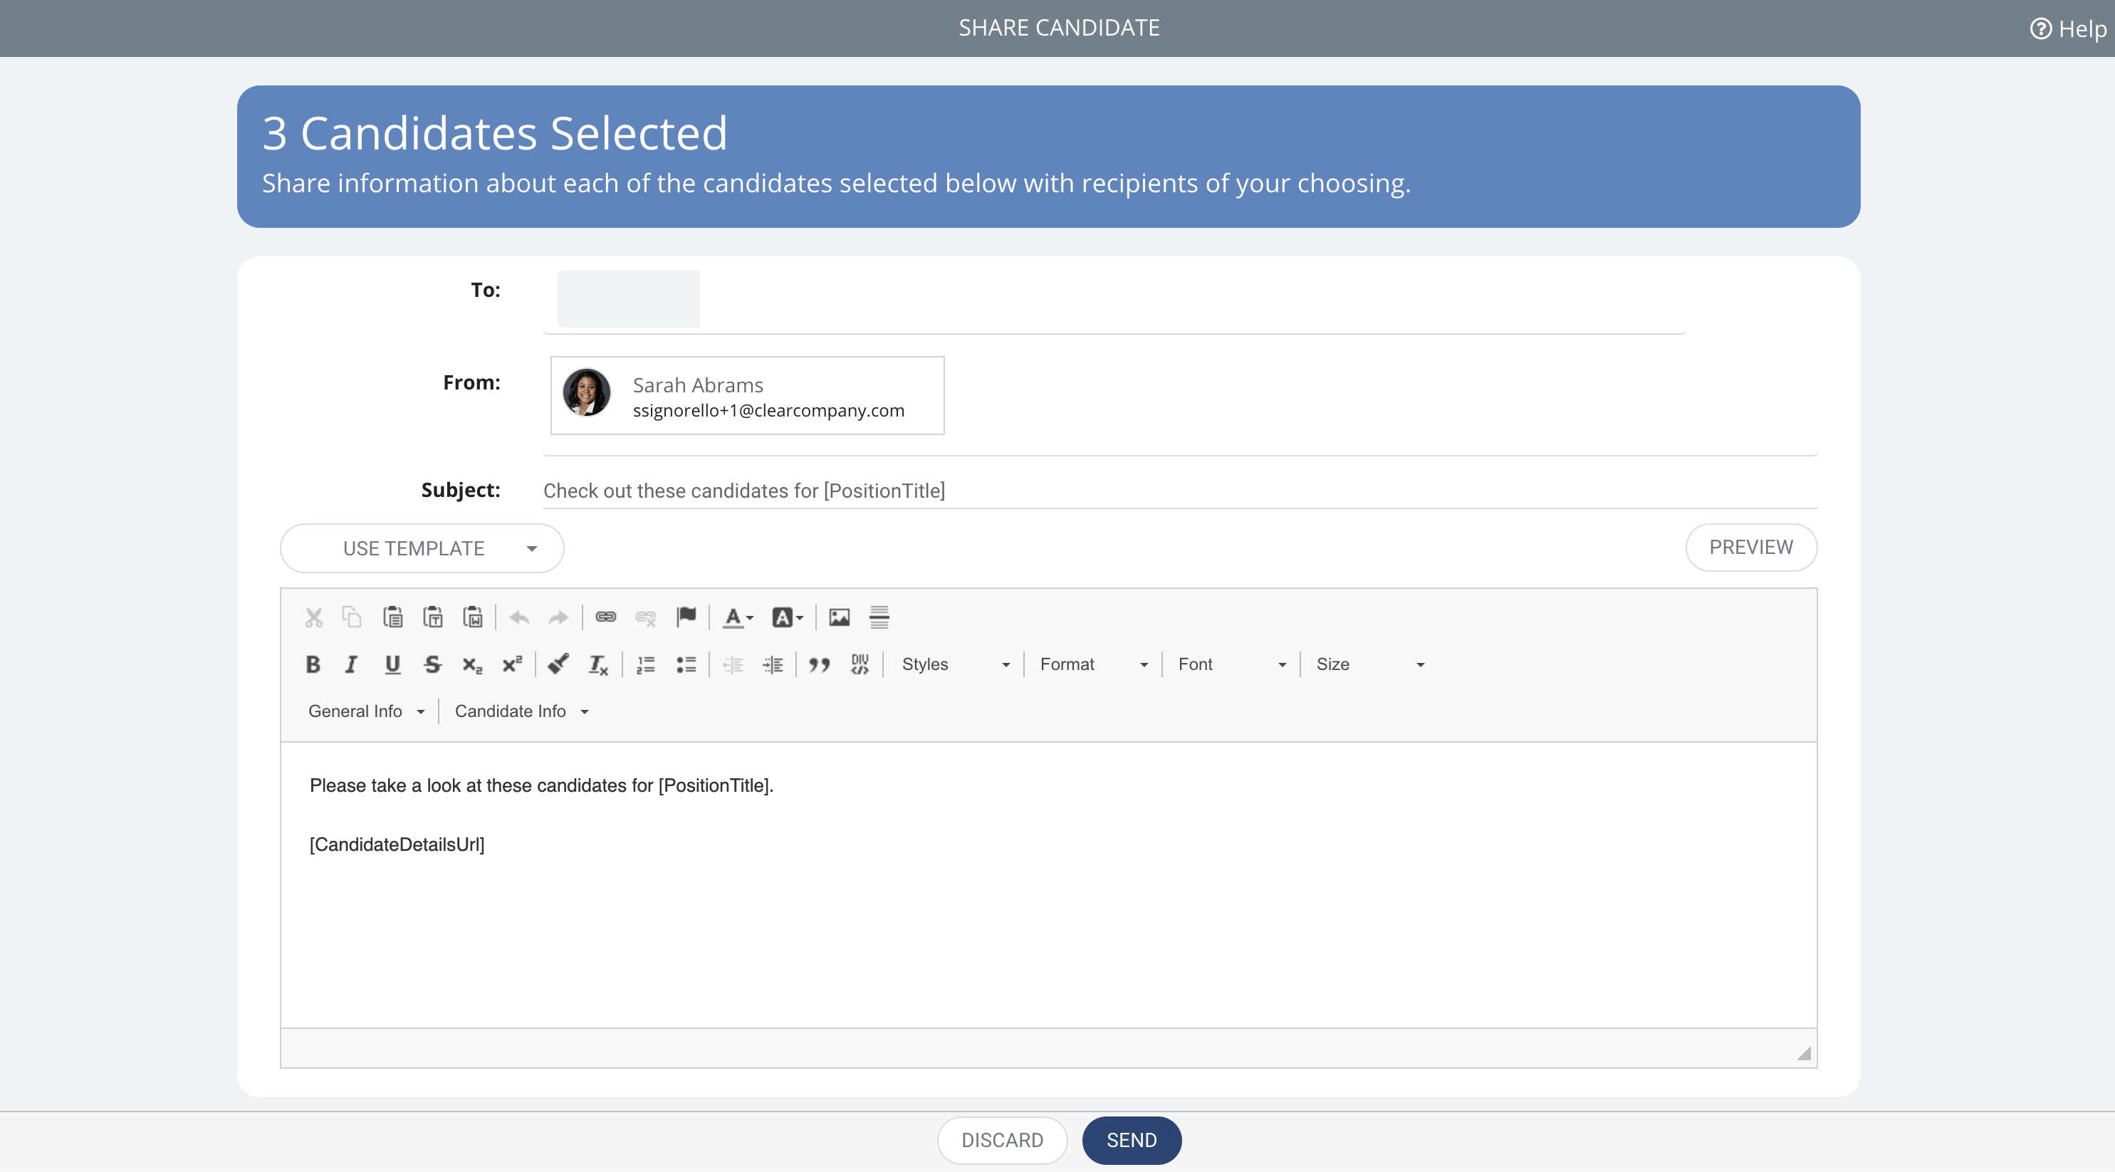The width and height of the screenshot is (2115, 1172).
Task: Open the text color picker
Action: click(737, 617)
